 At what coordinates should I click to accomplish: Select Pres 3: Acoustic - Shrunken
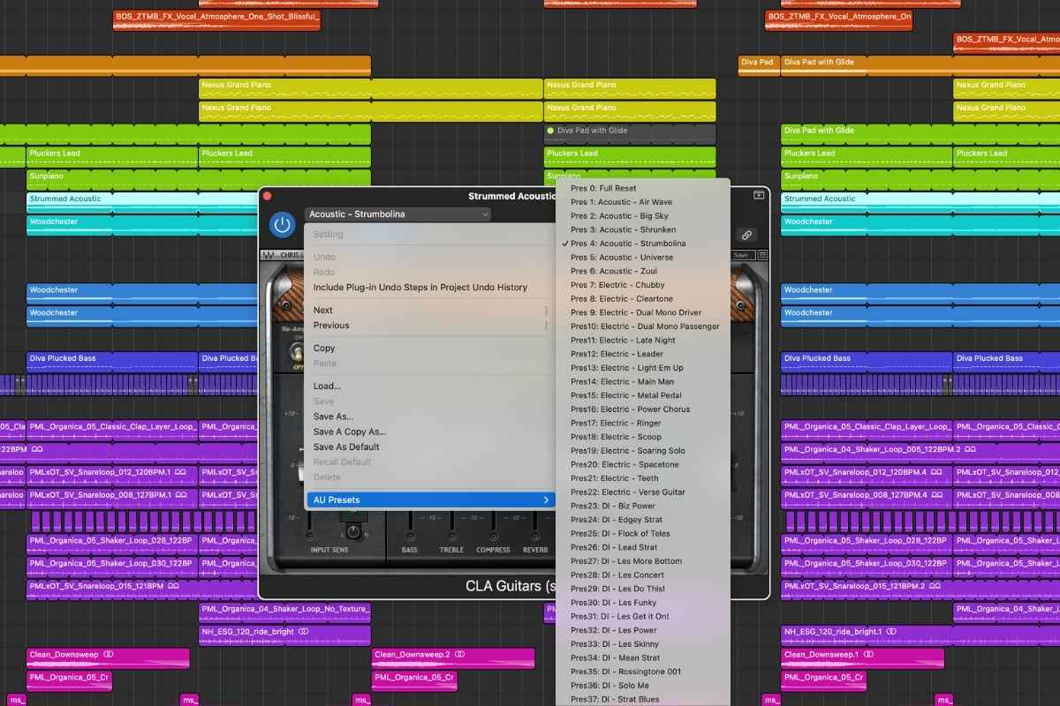(642, 229)
